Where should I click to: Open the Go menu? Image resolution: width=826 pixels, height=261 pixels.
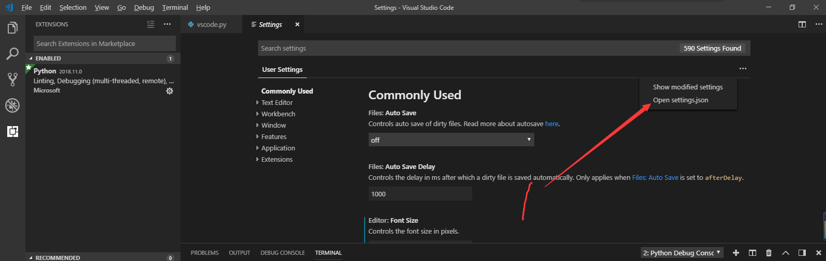pos(122,7)
